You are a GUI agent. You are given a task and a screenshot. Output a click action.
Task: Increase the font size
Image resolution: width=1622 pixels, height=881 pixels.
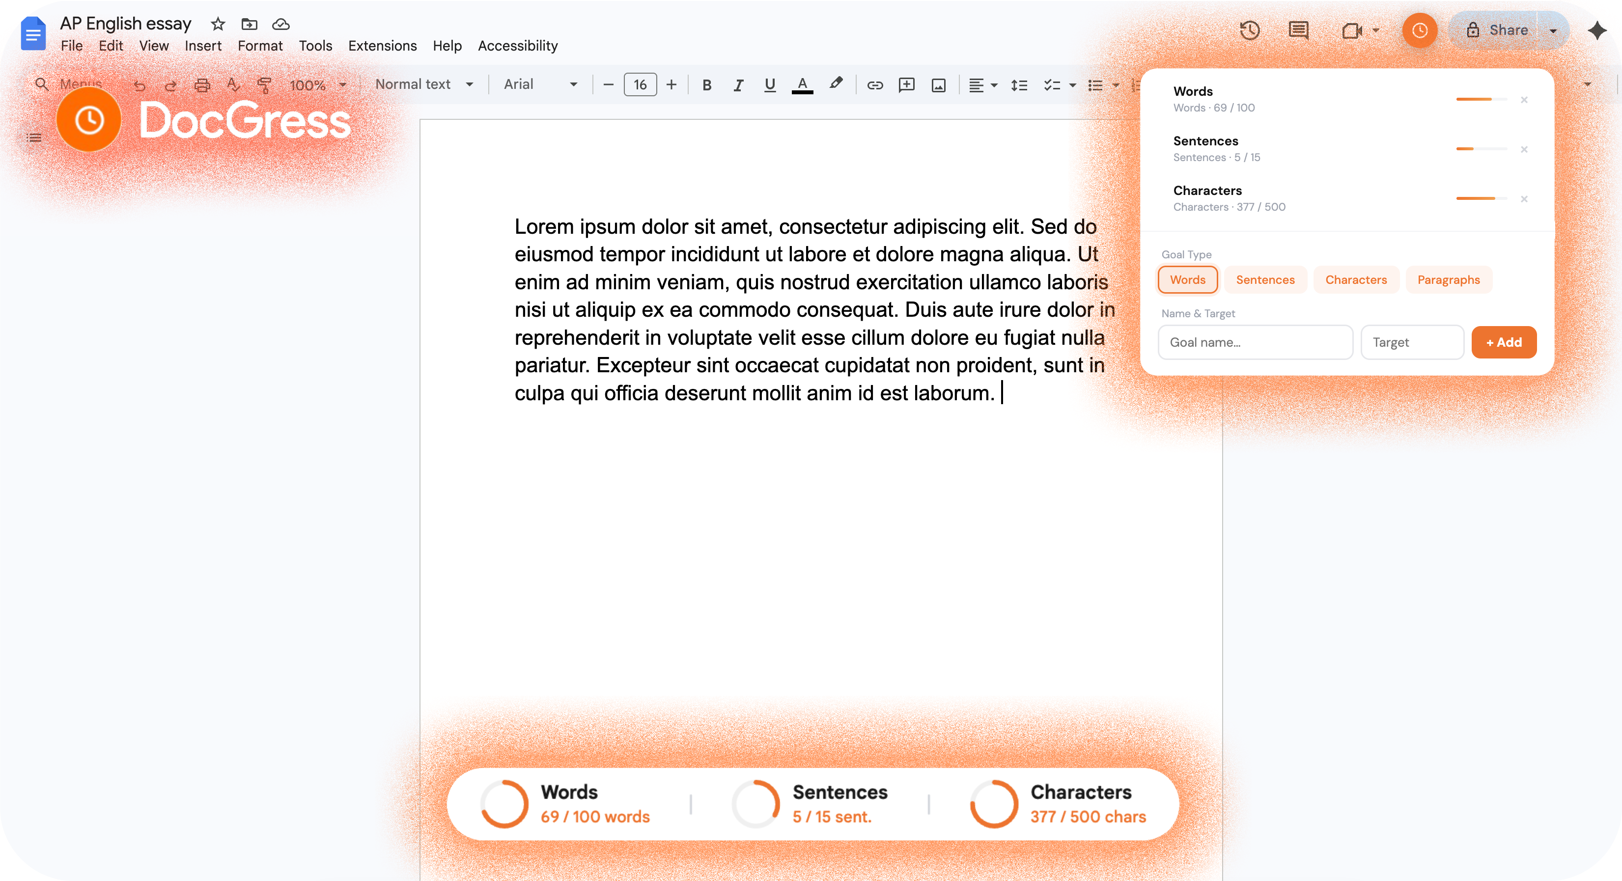coord(671,84)
